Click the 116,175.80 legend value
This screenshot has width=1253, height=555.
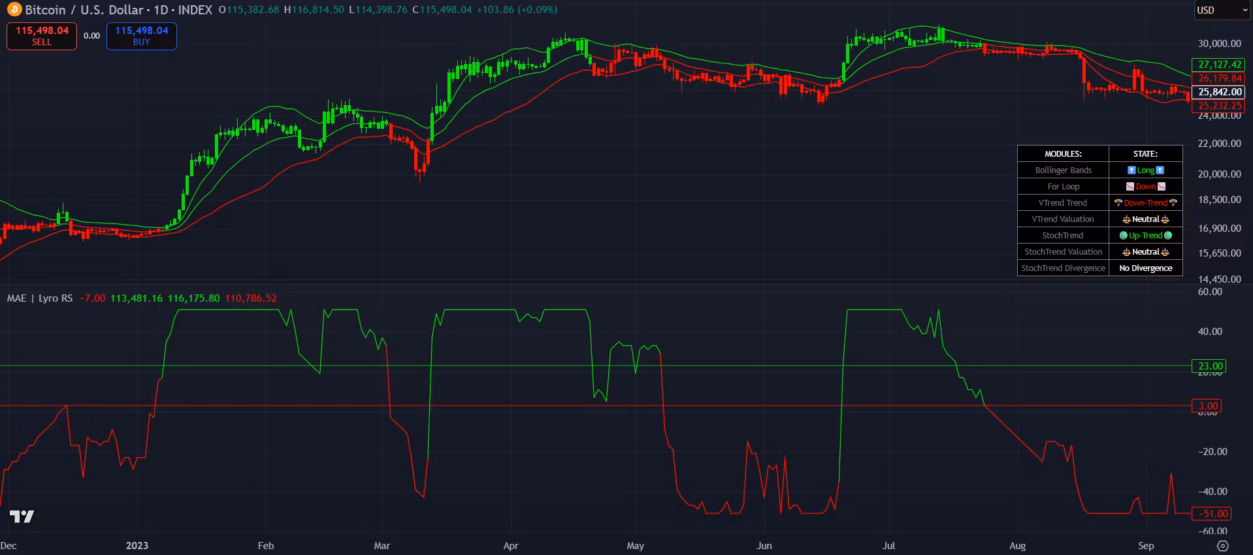click(193, 298)
